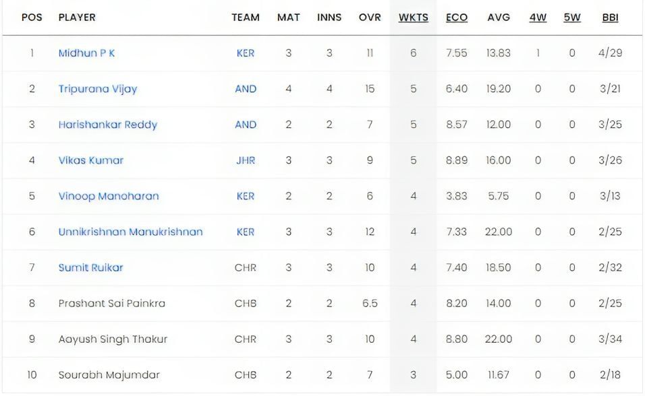
Task: Sort by 4W column header
Action: pos(538,18)
